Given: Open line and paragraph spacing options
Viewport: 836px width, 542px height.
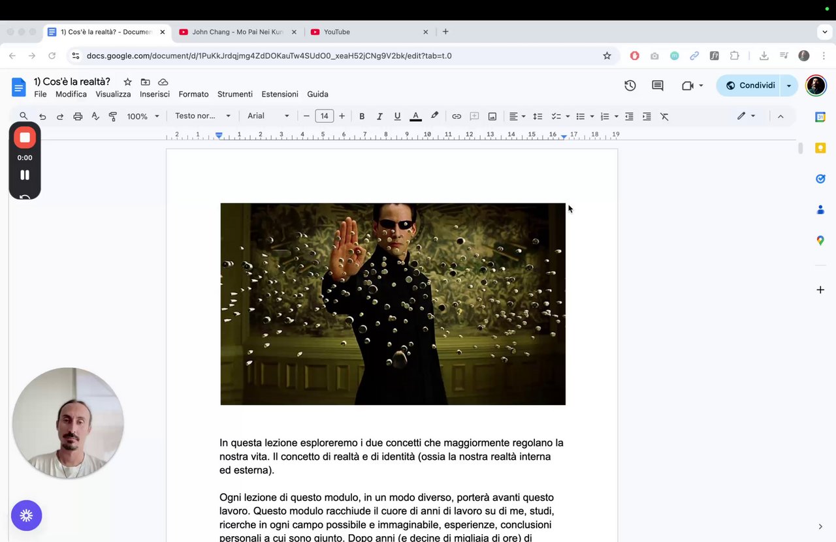Looking at the screenshot, I should click(x=538, y=116).
